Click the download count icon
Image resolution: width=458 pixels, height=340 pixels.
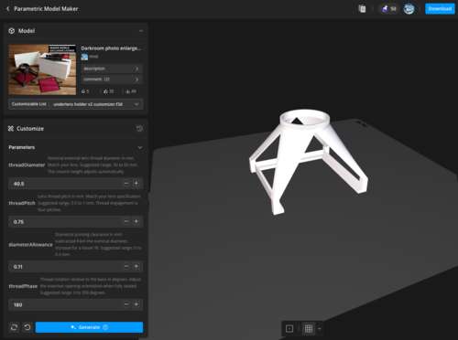[x=128, y=91]
